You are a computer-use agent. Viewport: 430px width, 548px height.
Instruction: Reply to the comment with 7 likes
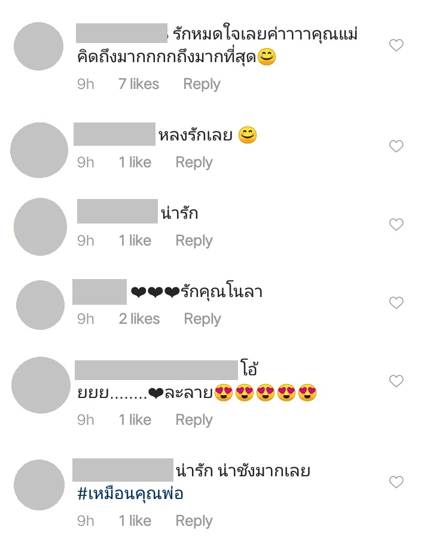point(202,84)
